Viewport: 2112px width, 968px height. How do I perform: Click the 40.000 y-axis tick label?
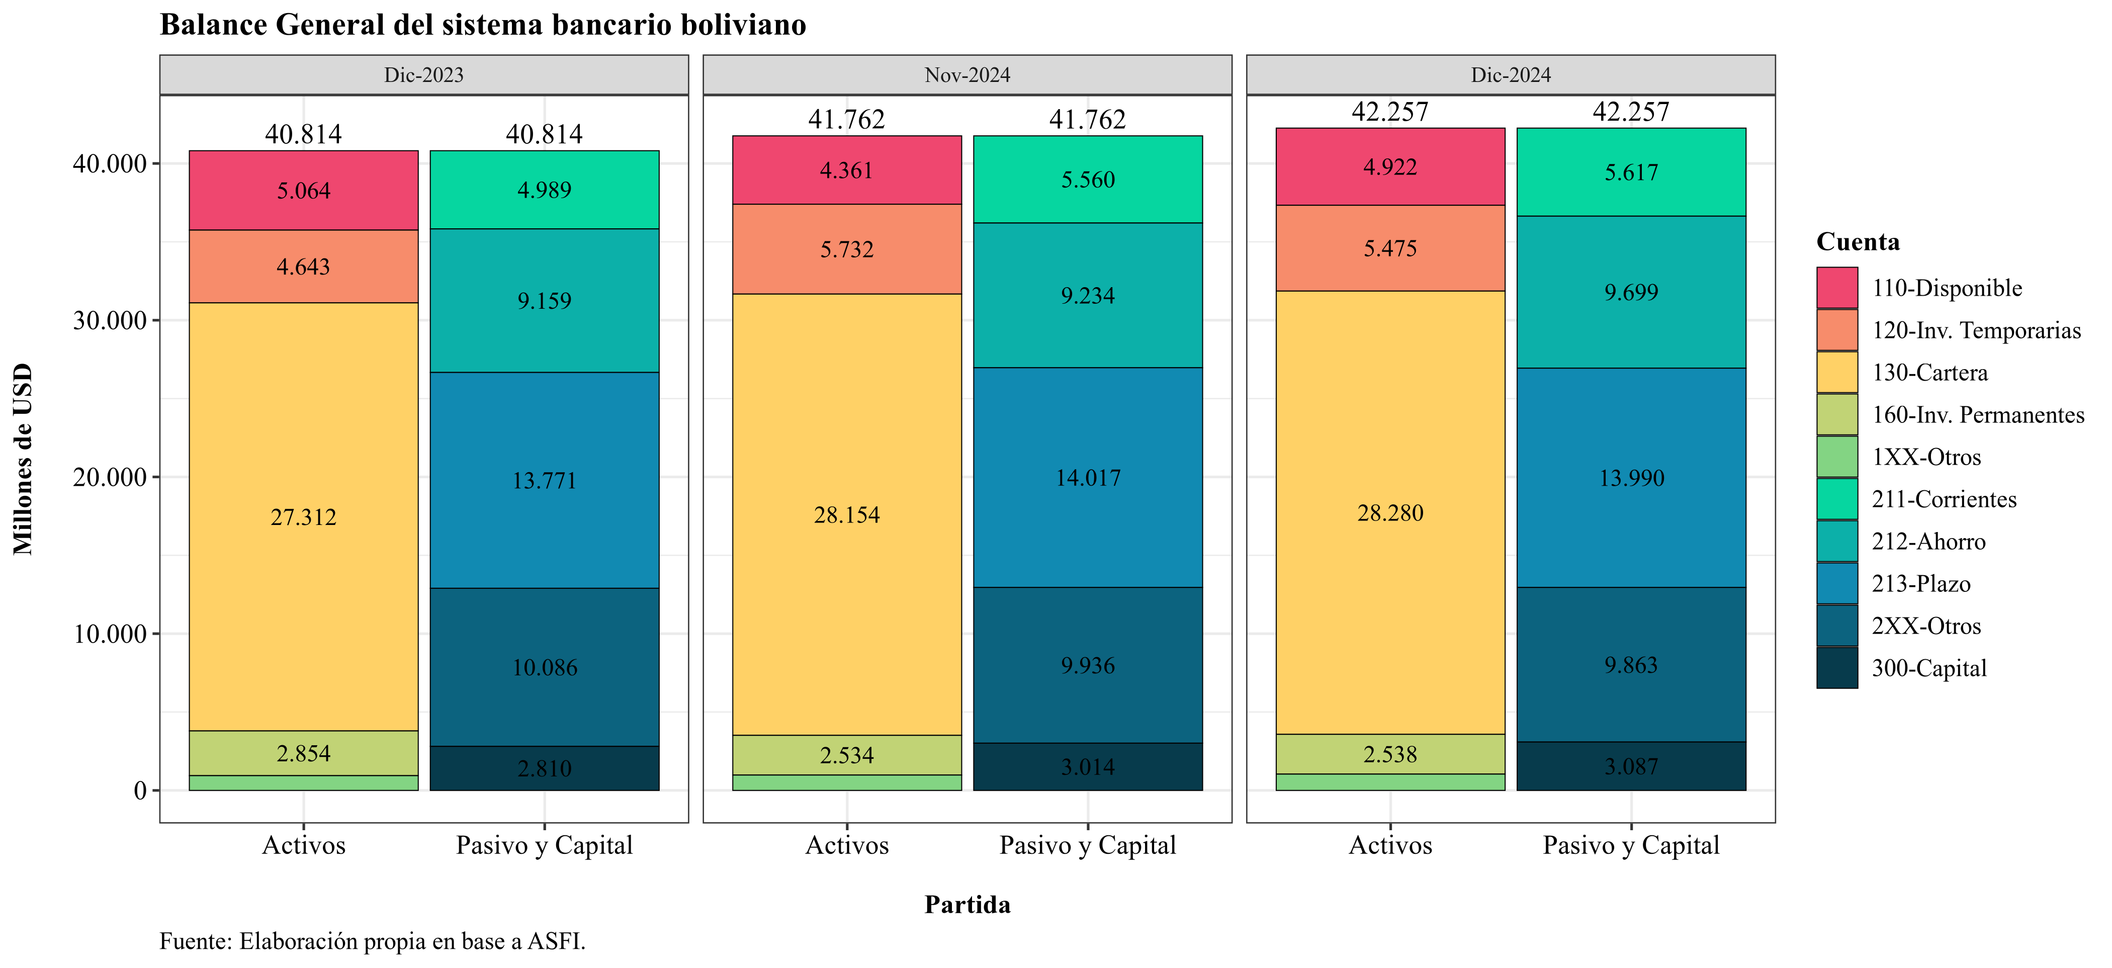[110, 163]
